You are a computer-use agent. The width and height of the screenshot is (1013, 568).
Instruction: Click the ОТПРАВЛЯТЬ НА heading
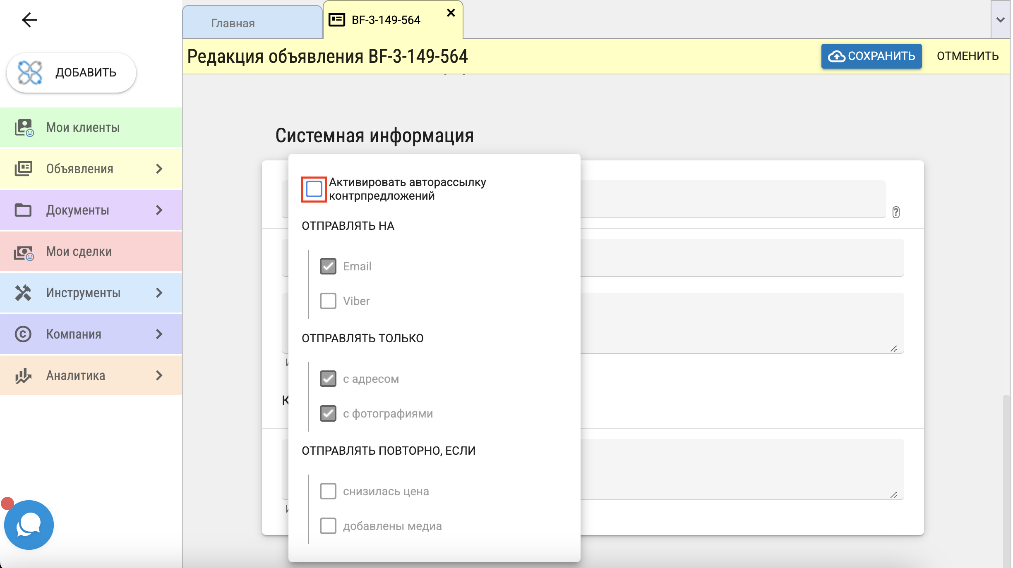348,226
